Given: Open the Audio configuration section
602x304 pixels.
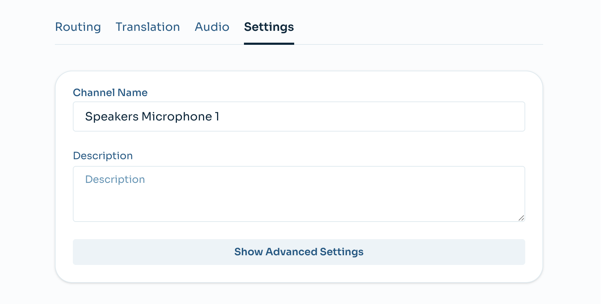Looking at the screenshot, I should click(x=212, y=27).
